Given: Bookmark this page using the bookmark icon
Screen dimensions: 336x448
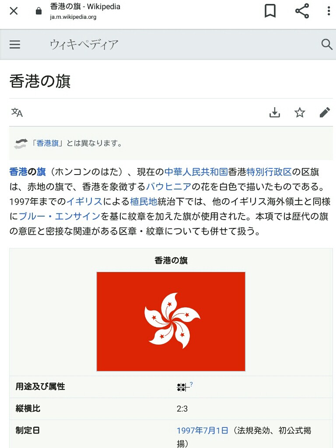Looking at the screenshot, I should click(x=270, y=11).
